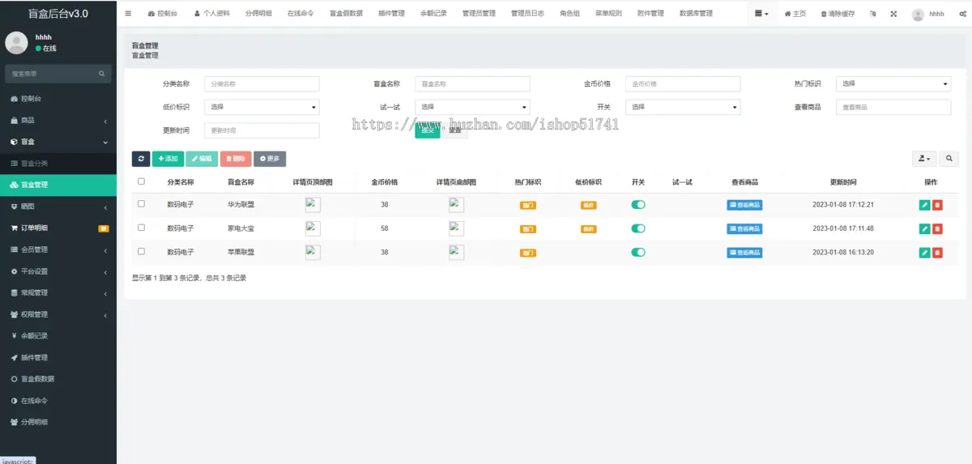This screenshot has height=464, width=972.
Task: Open the 数据库管理 top tab
Action: pyautogui.click(x=696, y=14)
